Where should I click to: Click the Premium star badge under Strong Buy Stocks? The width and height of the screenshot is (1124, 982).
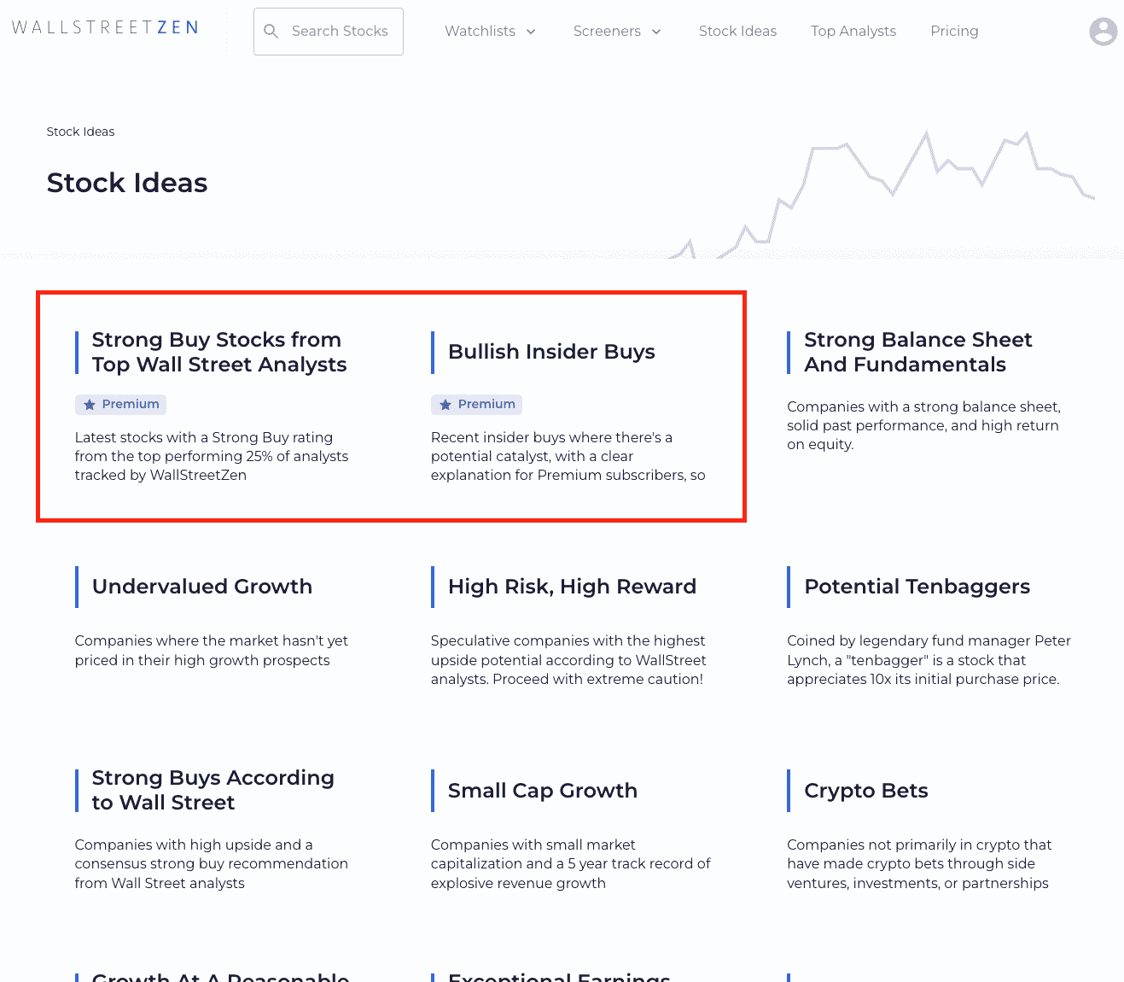coord(120,404)
